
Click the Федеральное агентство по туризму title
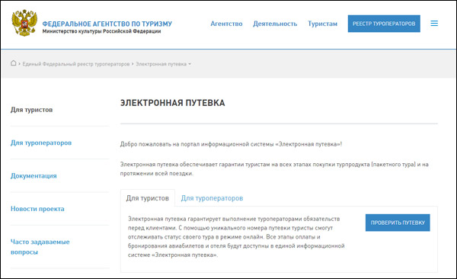107,24
